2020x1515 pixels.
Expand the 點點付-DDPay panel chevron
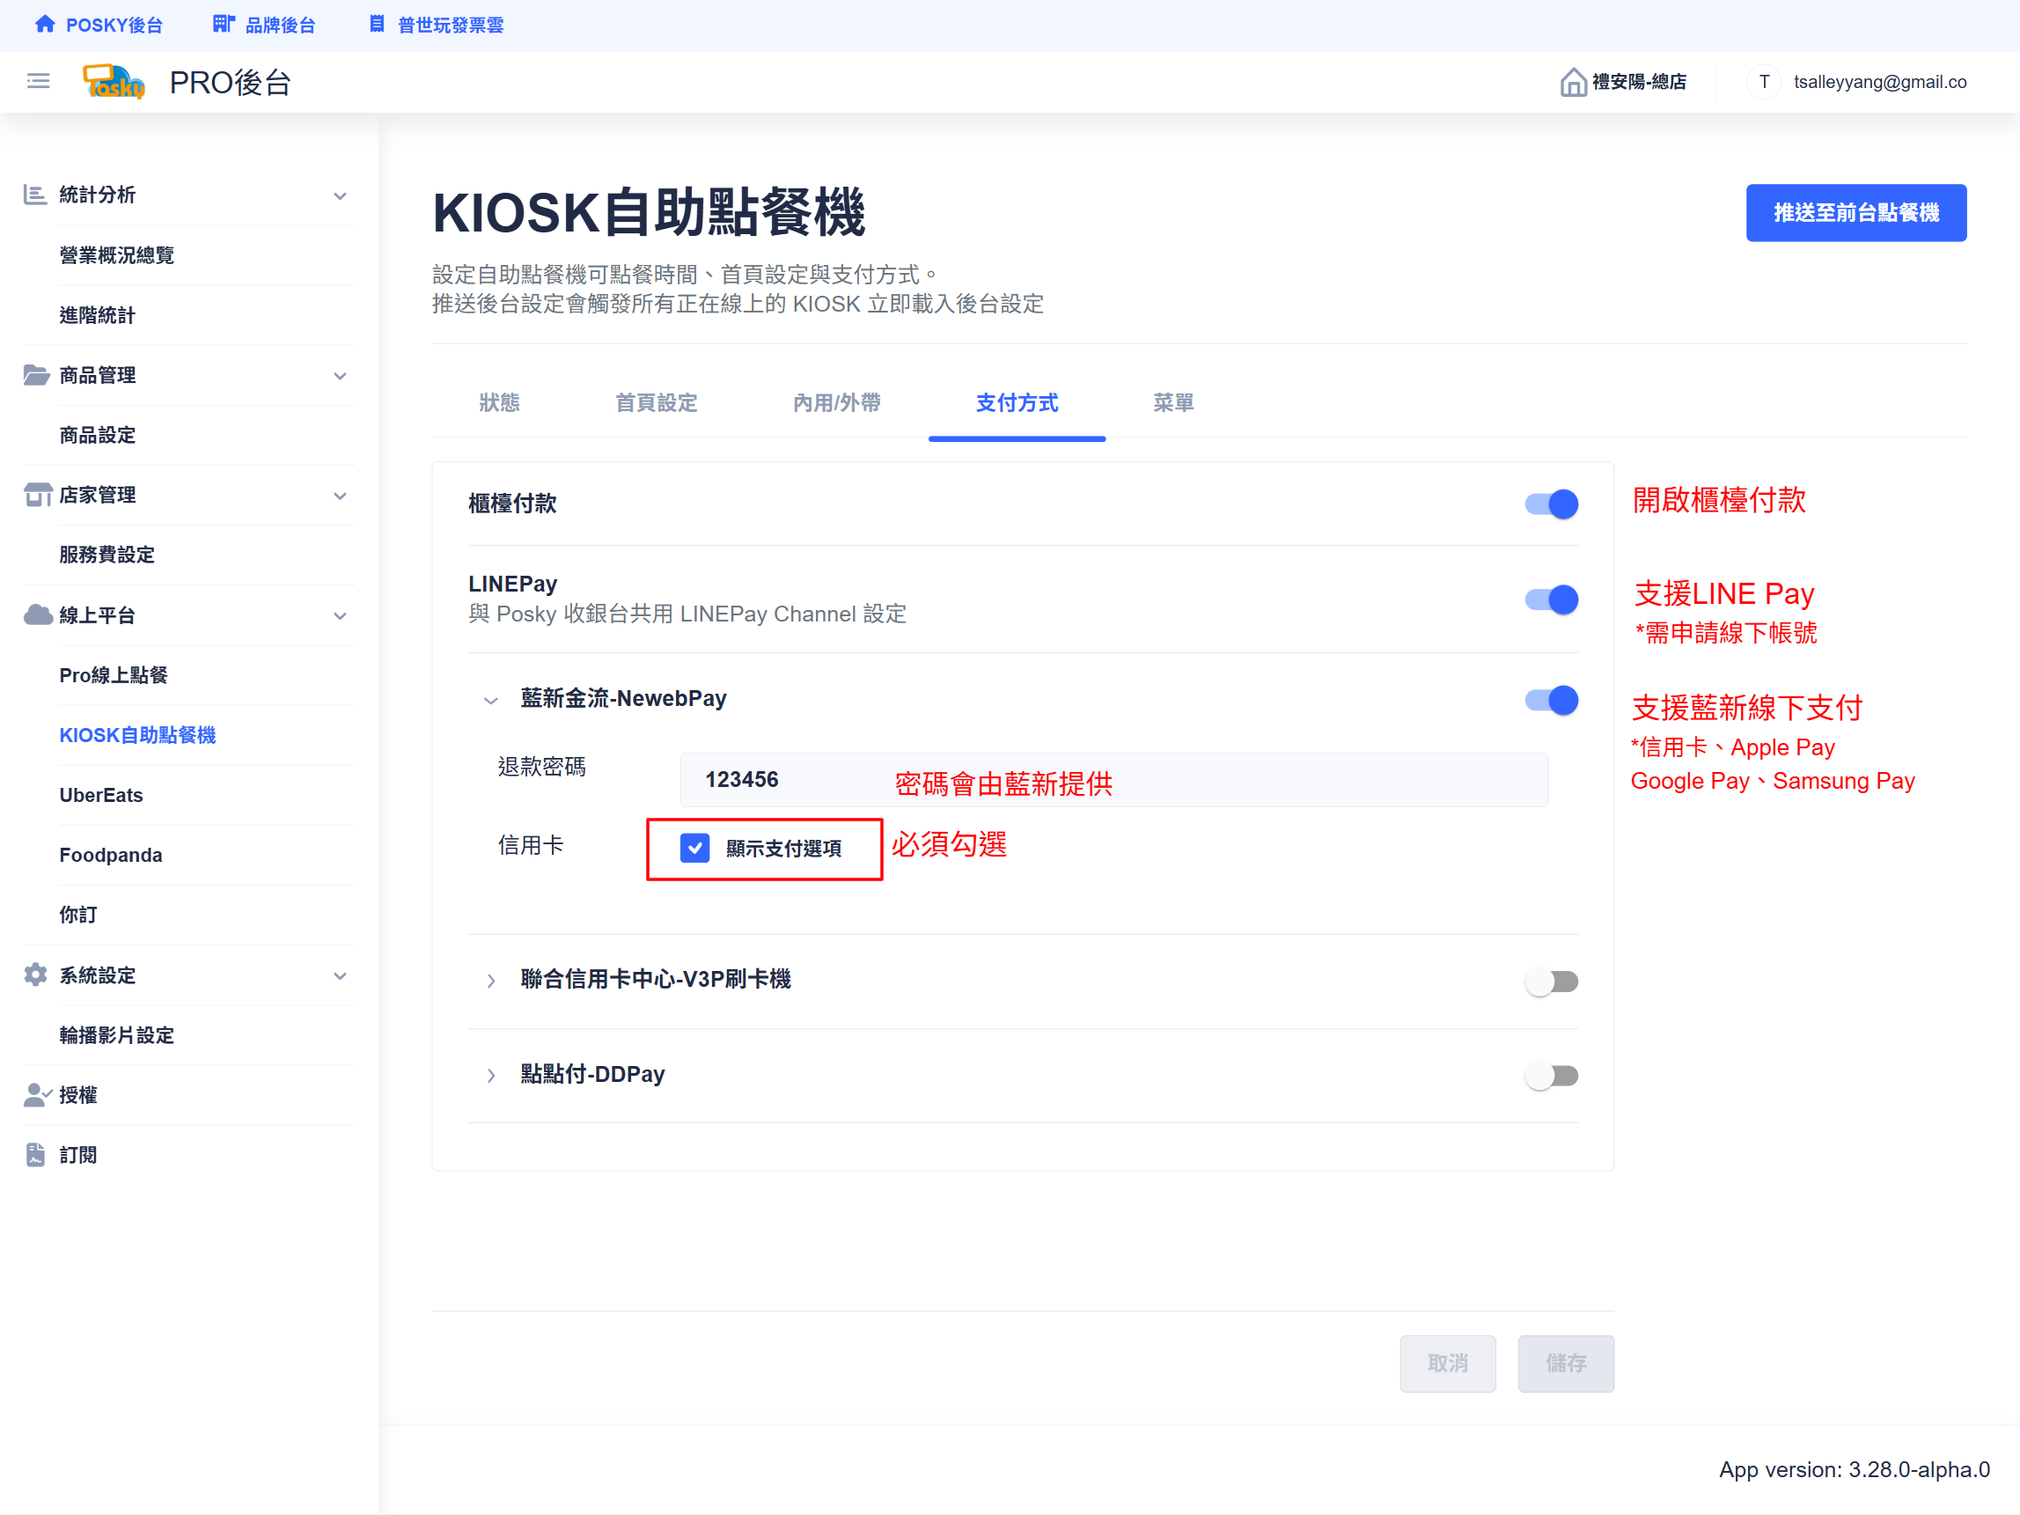tap(490, 1076)
